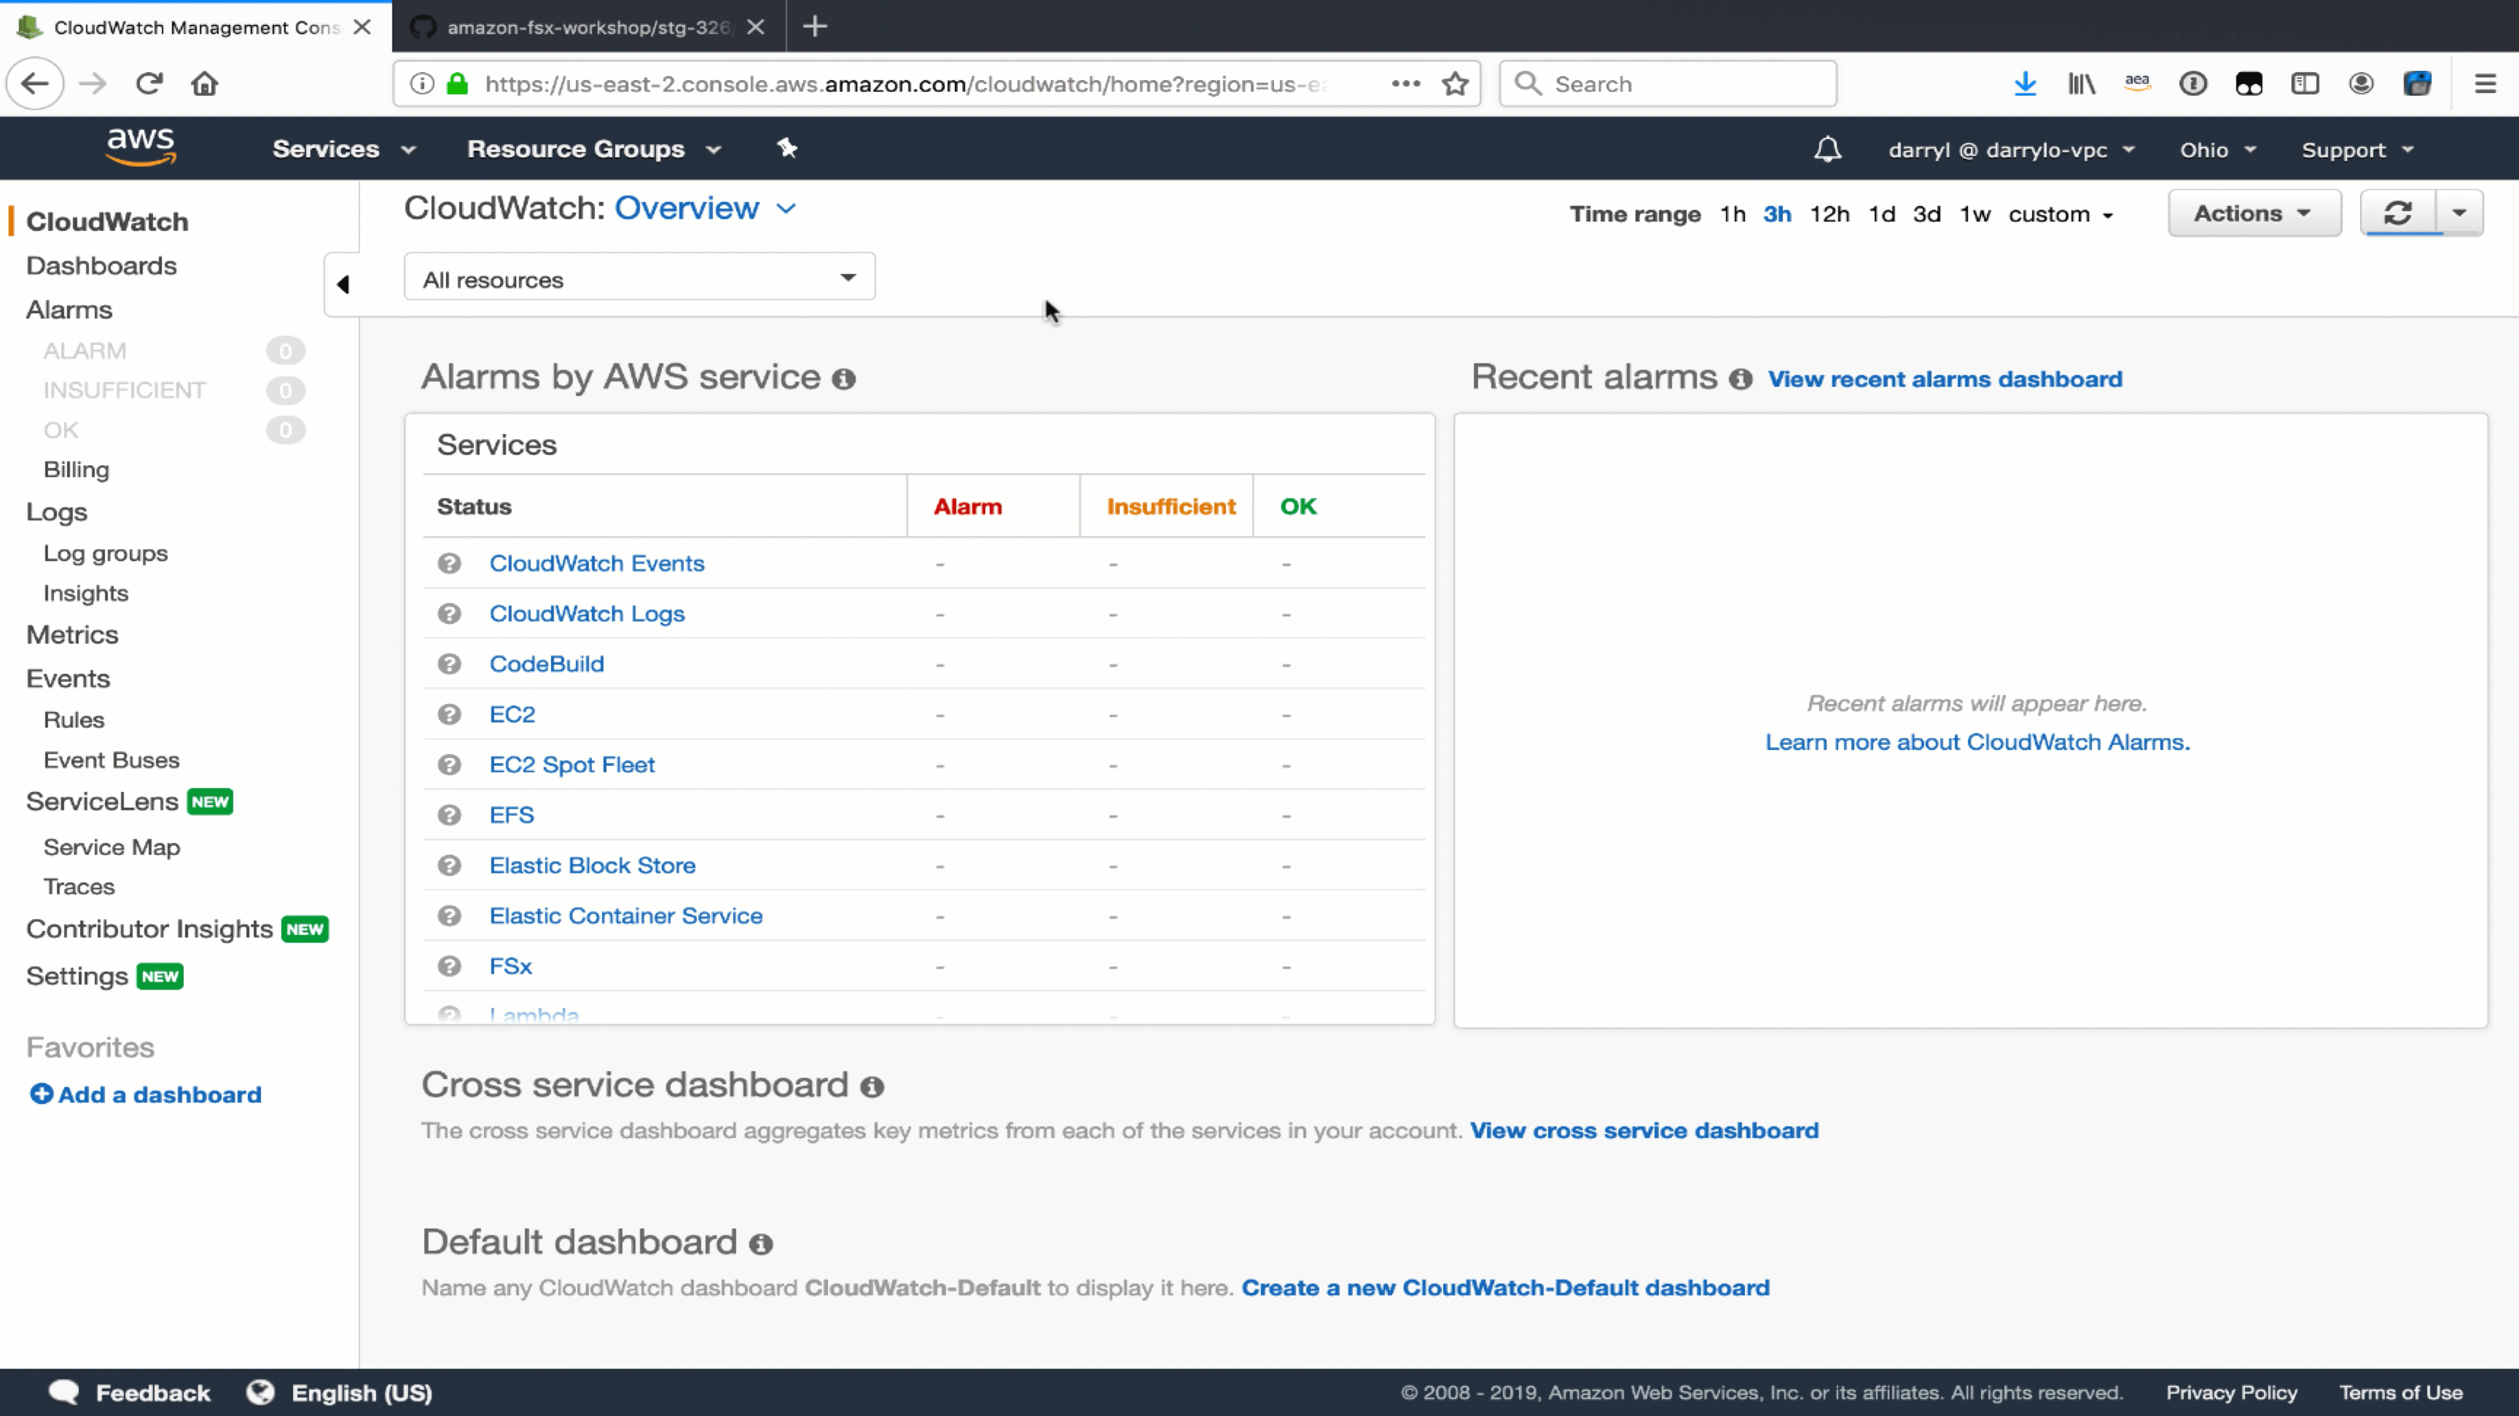Open the Firefox library icon
2519x1416 pixels.
(x=2081, y=84)
